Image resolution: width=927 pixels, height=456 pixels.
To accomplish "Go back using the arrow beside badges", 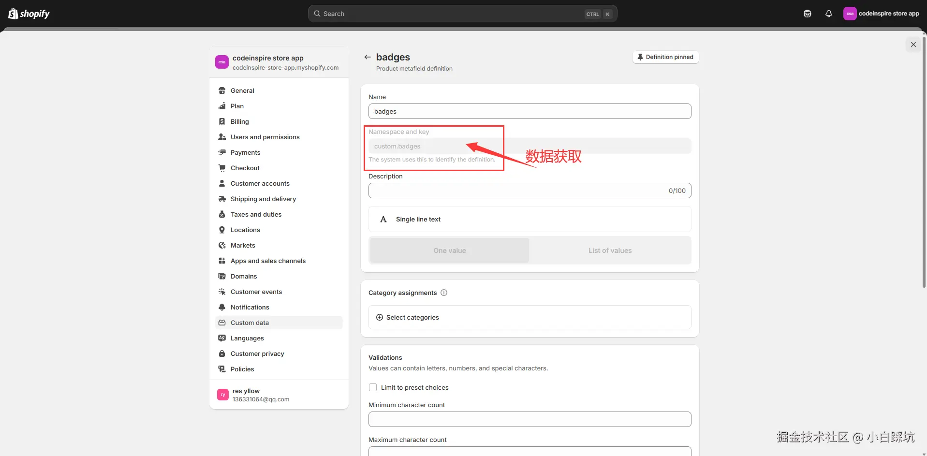I will click(x=368, y=57).
